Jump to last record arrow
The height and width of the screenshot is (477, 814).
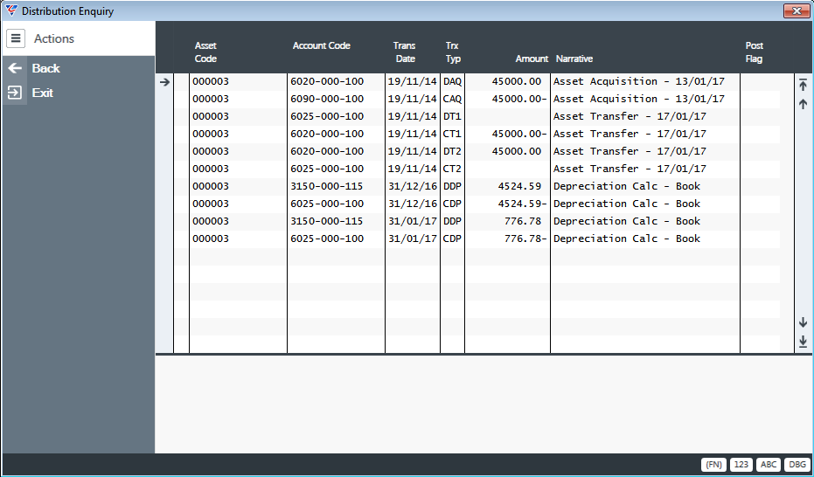[803, 342]
